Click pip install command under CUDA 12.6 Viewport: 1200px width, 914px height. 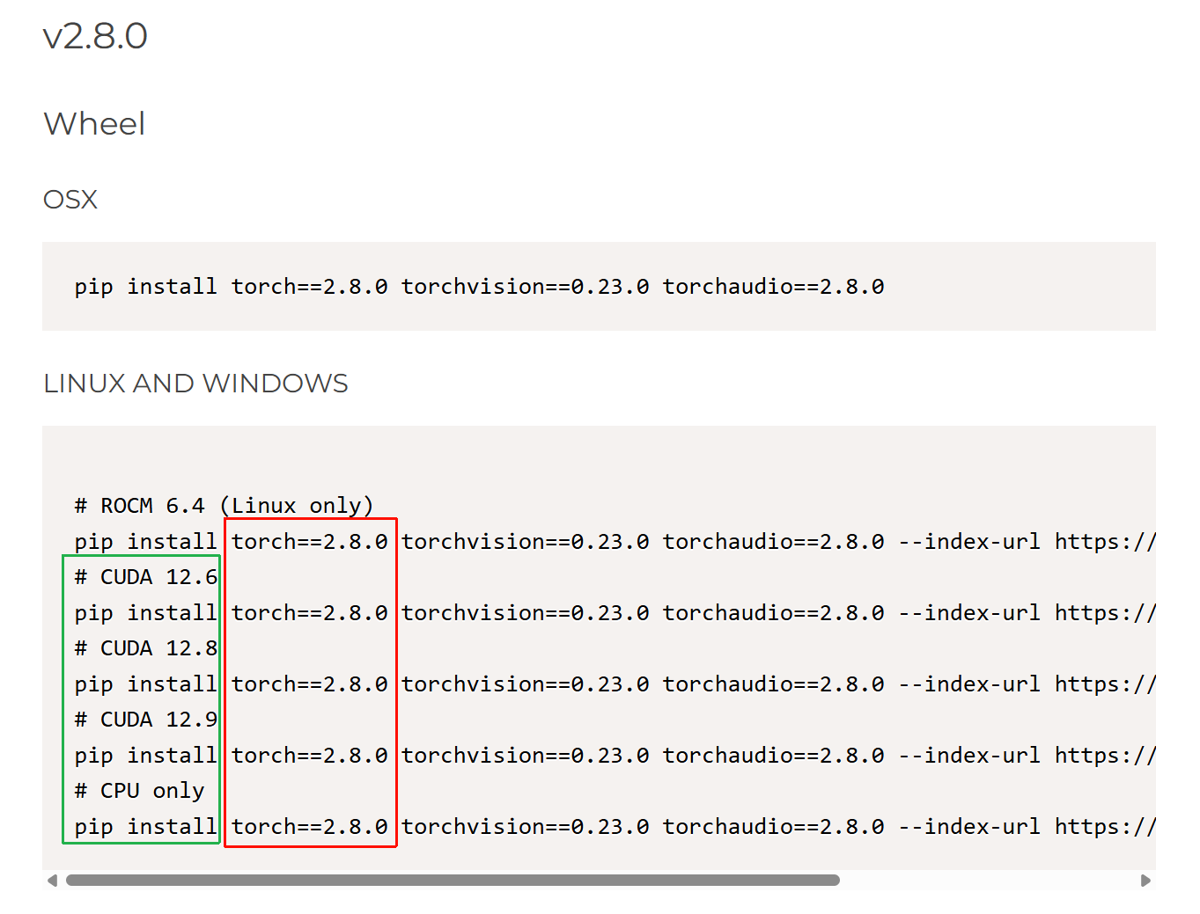[615, 613]
